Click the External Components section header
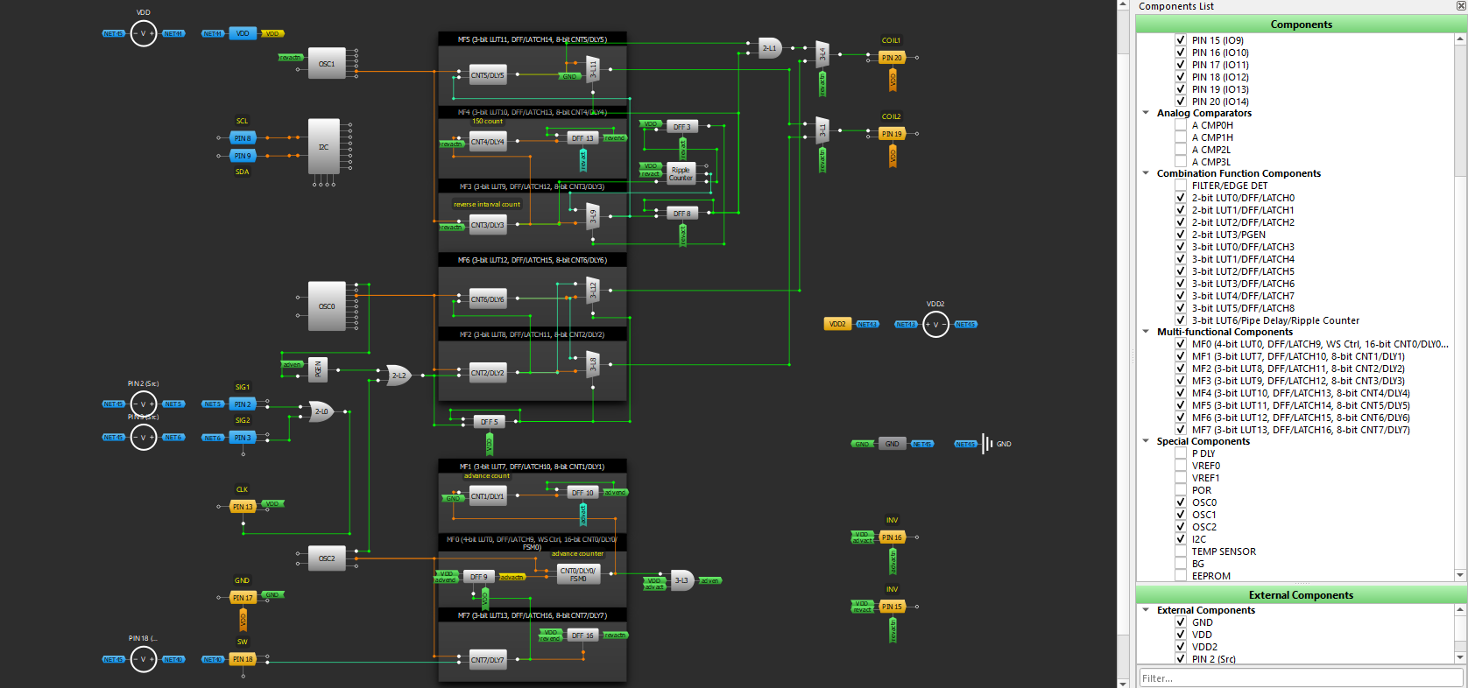The width and height of the screenshot is (1468, 688). click(x=1301, y=595)
